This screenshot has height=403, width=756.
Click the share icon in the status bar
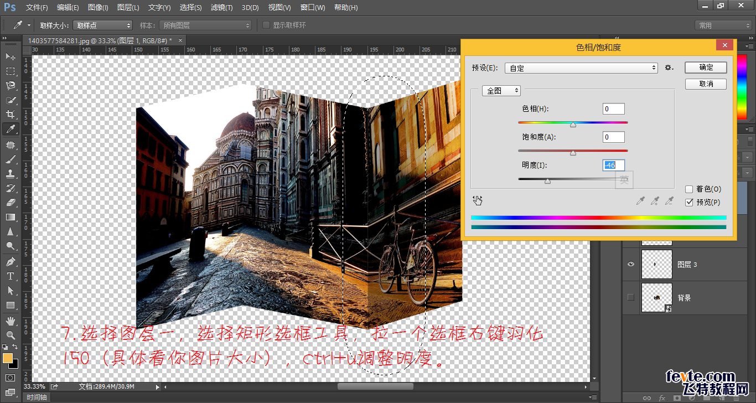pos(55,386)
